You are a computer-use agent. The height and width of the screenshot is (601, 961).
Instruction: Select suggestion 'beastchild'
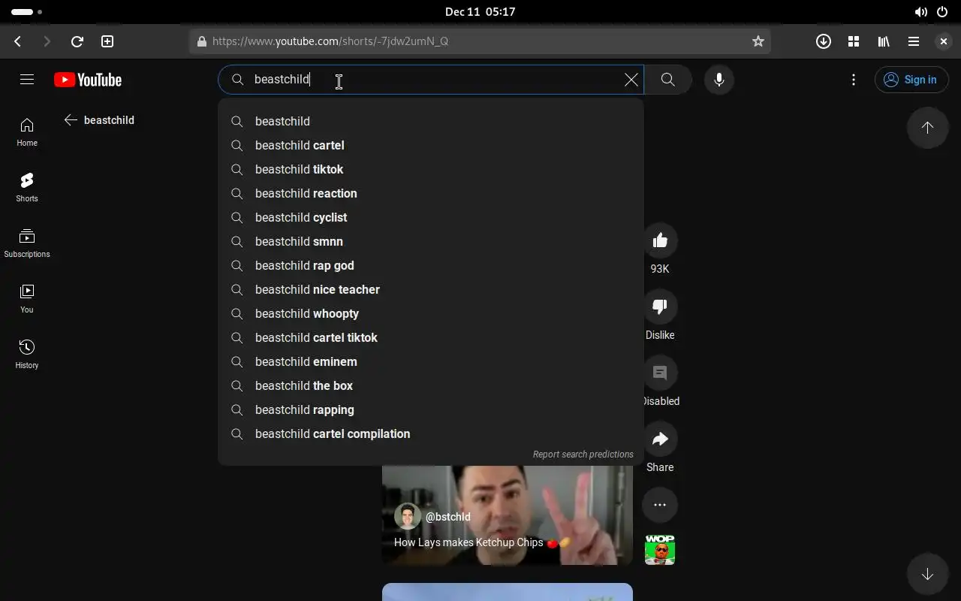point(431,121)
